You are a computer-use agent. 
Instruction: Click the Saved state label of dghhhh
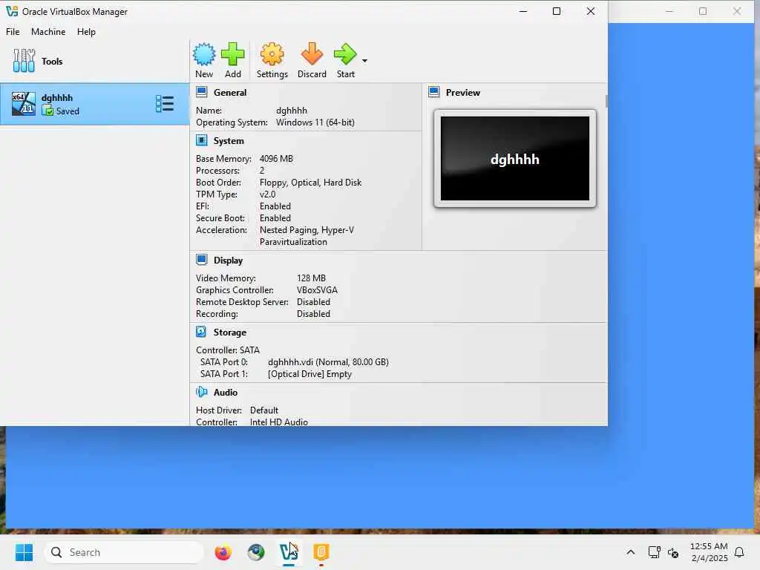click(x=68, y=111)
